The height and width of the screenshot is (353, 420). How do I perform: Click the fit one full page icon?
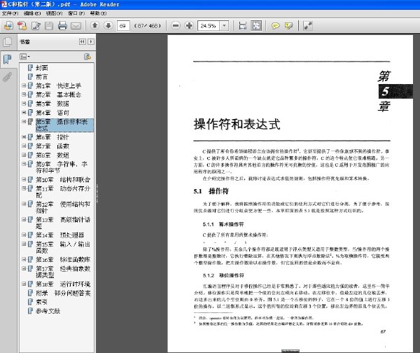coord(256,26)
